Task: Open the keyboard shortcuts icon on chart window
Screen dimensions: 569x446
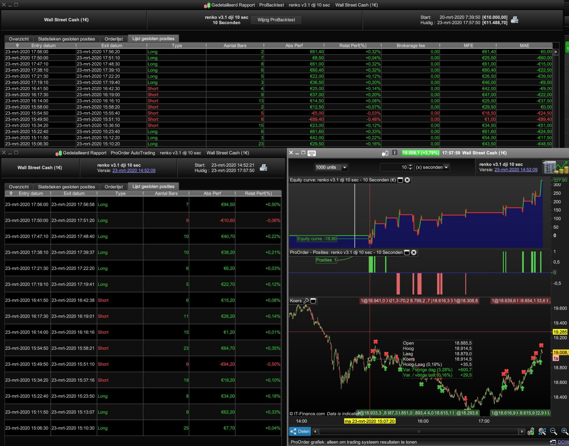Action: (x=311, y=153)
